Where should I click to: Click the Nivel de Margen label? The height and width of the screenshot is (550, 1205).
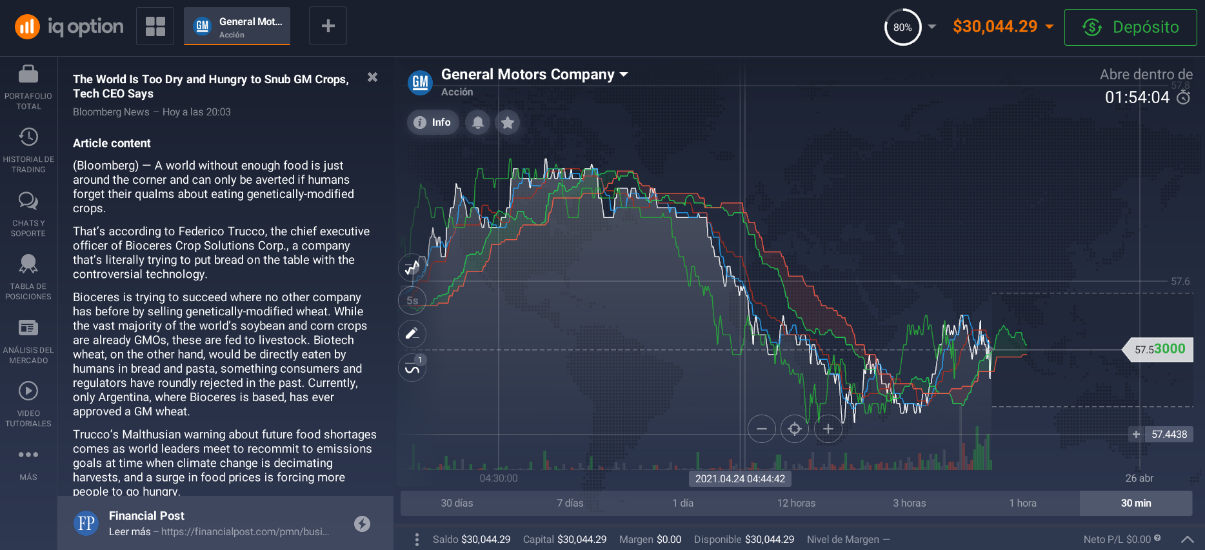pyautogui.click(x=843, y=540)
